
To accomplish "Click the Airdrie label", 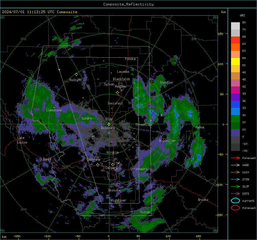I will (113, 152).
